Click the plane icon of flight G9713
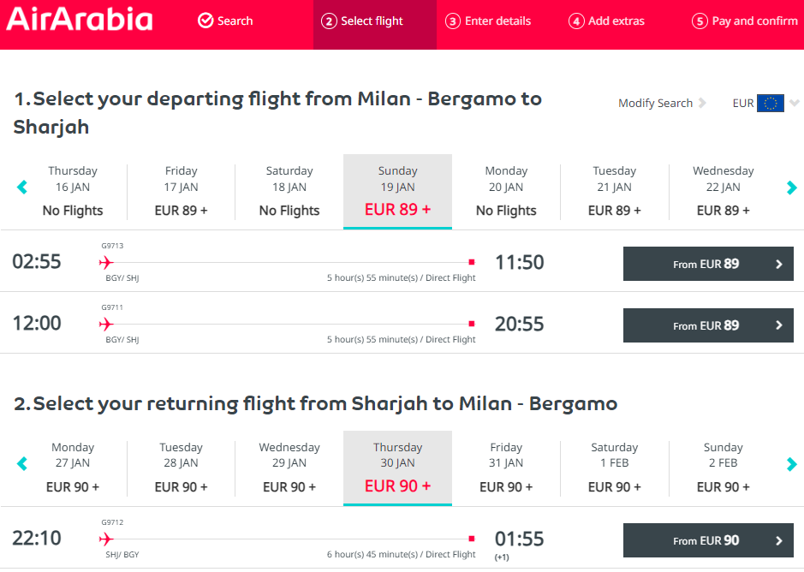Viewport: 804px width, 572px height. tap(106, 263)
